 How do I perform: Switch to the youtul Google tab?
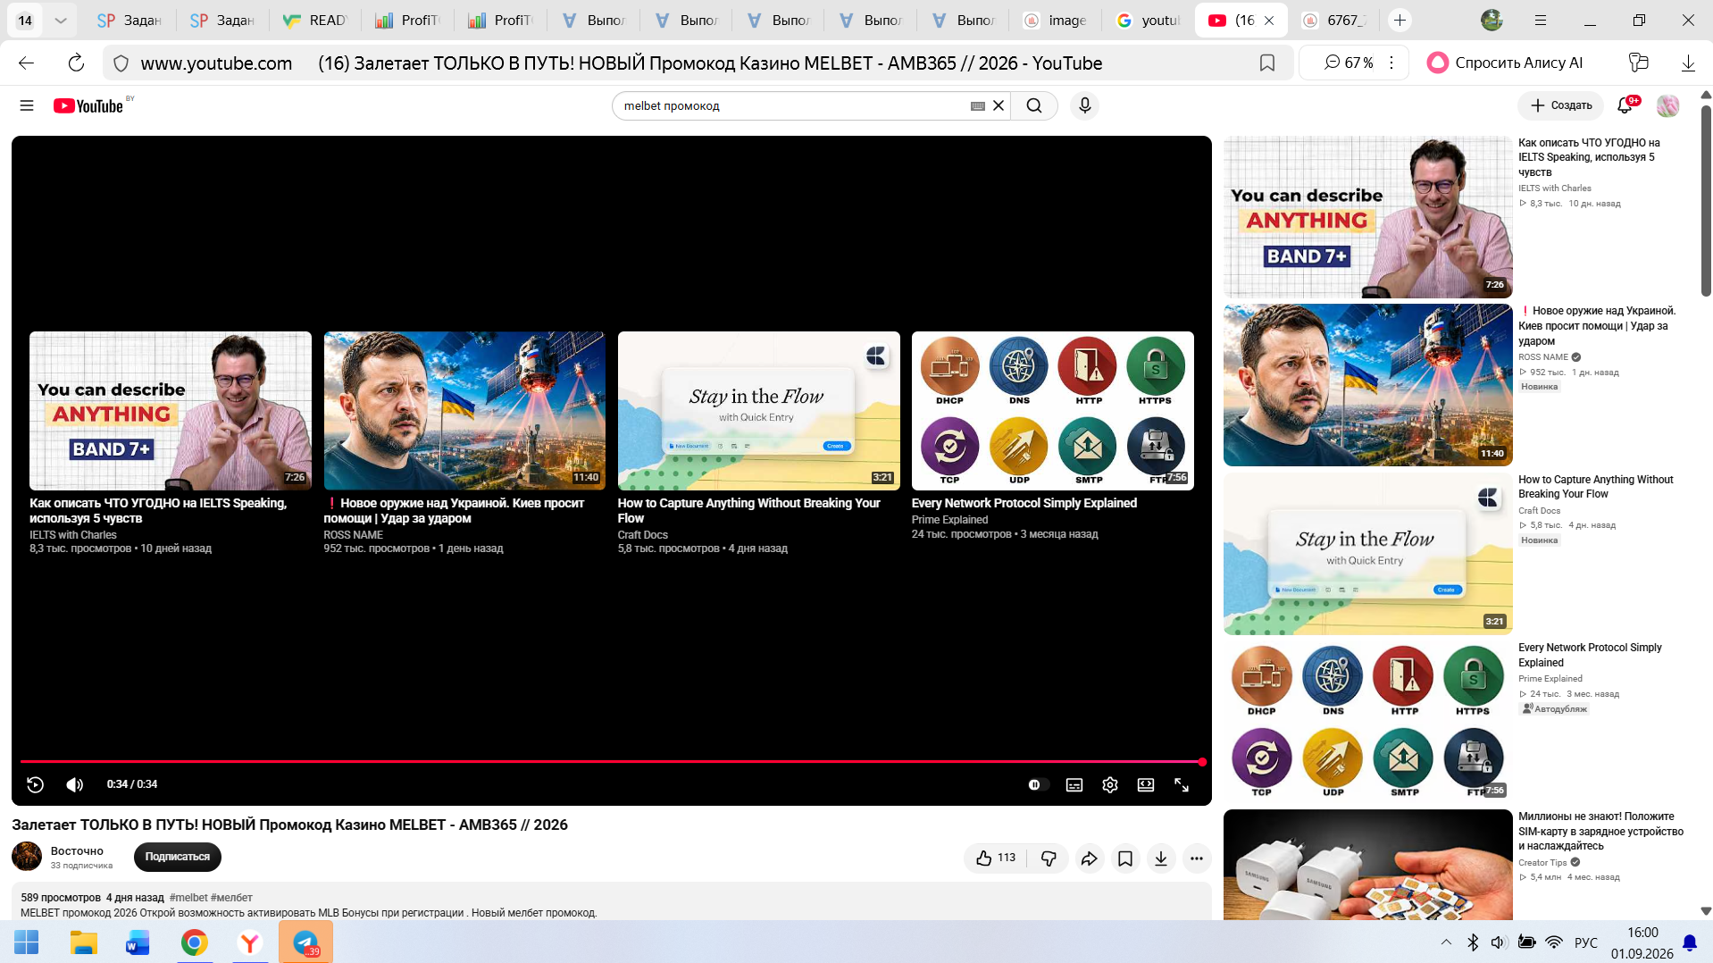[x=1149, y=20]
